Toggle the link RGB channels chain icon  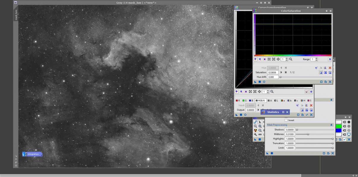pos(256,122)
